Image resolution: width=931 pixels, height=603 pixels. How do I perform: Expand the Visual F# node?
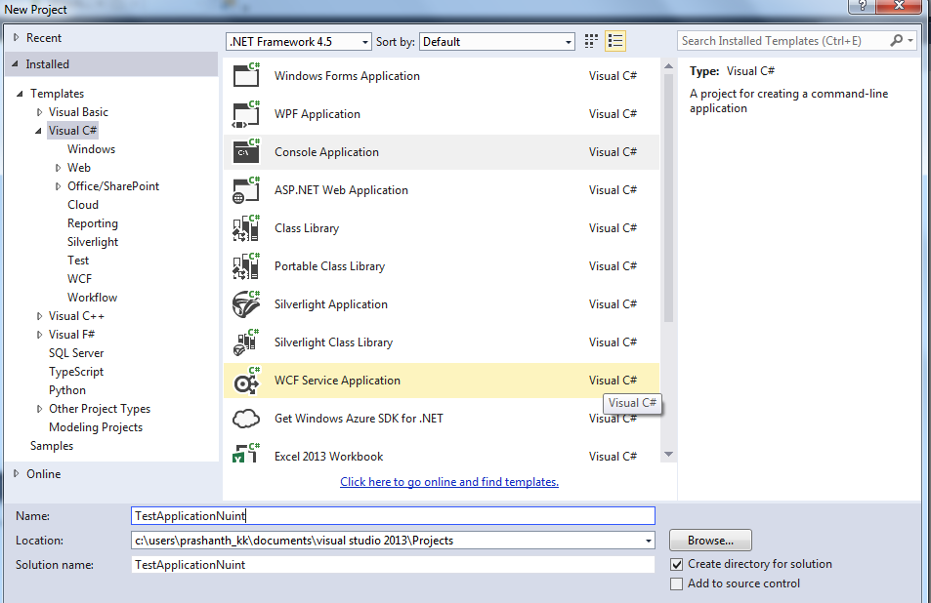click(40, 335)
